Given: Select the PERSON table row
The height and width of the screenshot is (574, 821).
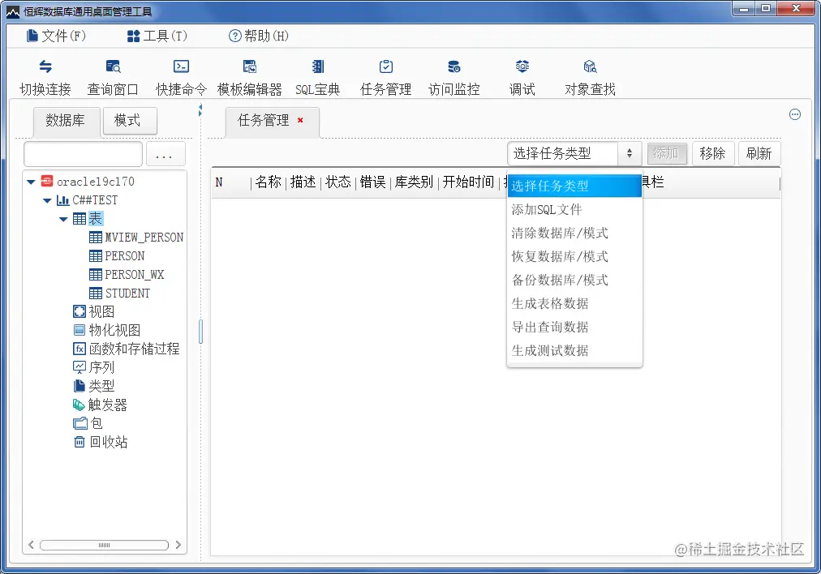Looking at the screenshot, I should 116,256.
